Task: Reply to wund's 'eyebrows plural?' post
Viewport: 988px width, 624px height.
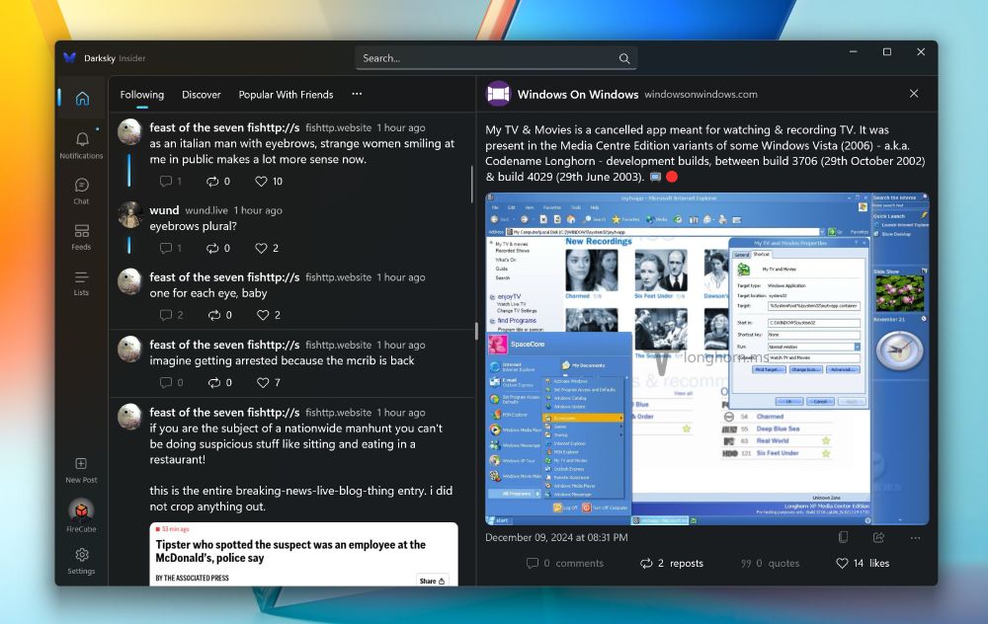Action: (171, 248)
